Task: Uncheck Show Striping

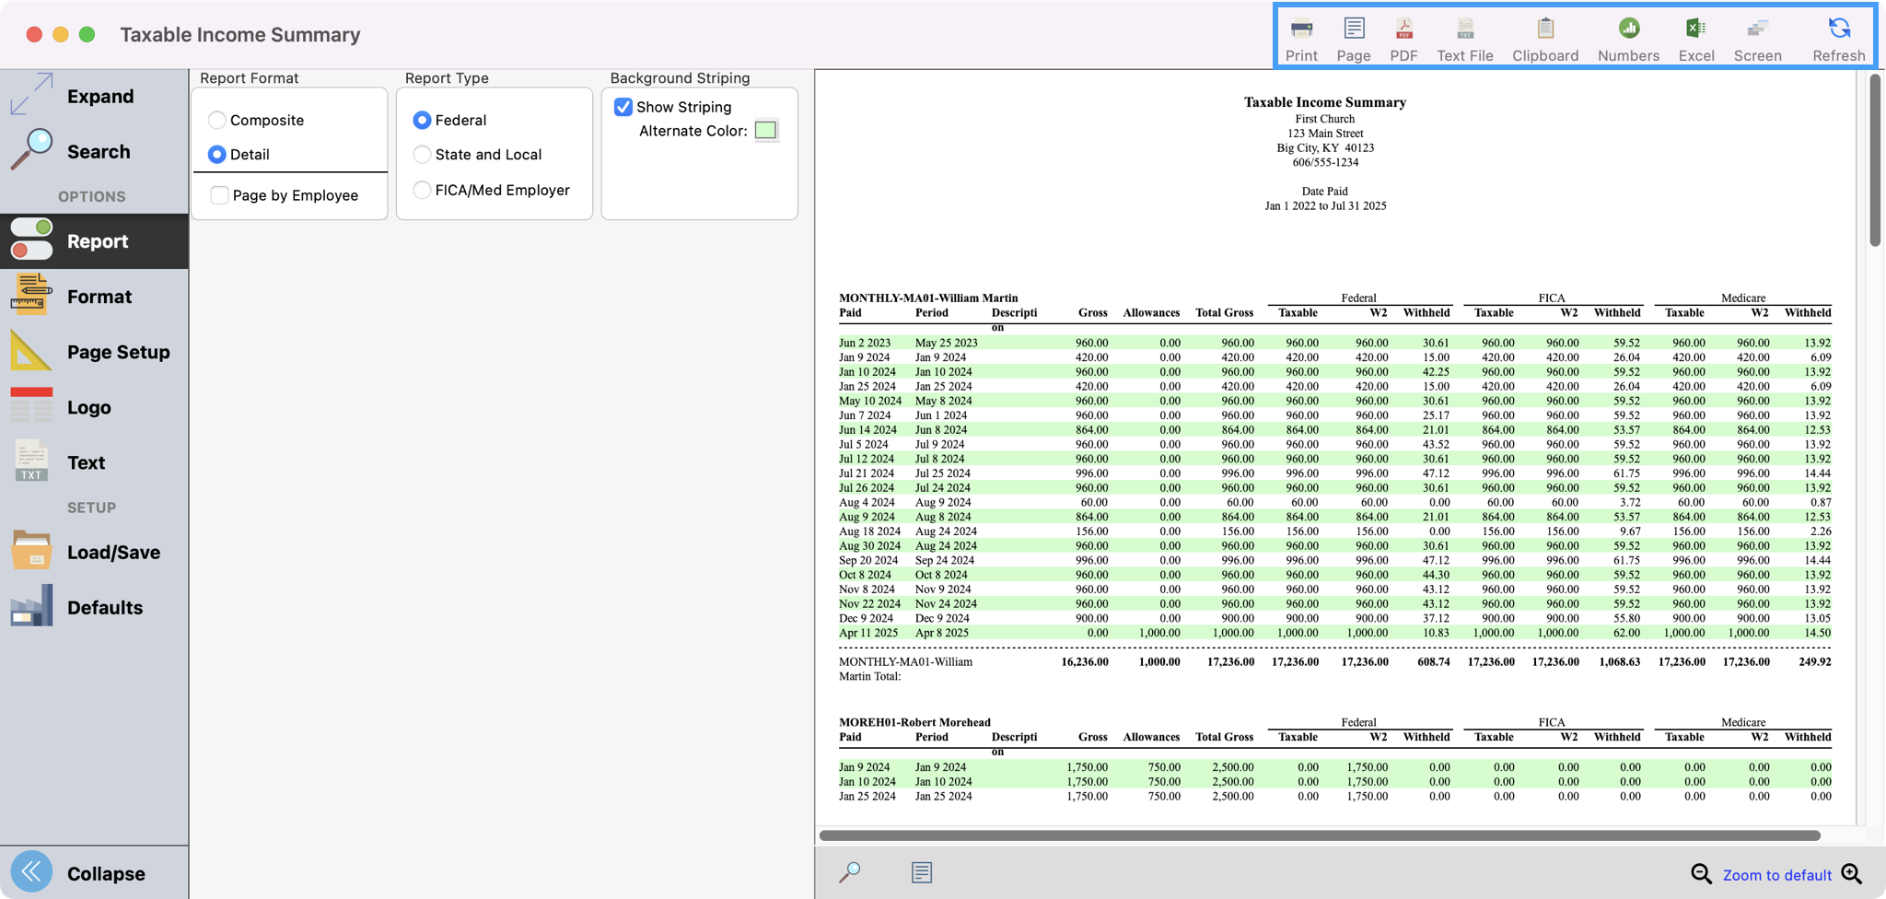Action: [x=623, y=107]
